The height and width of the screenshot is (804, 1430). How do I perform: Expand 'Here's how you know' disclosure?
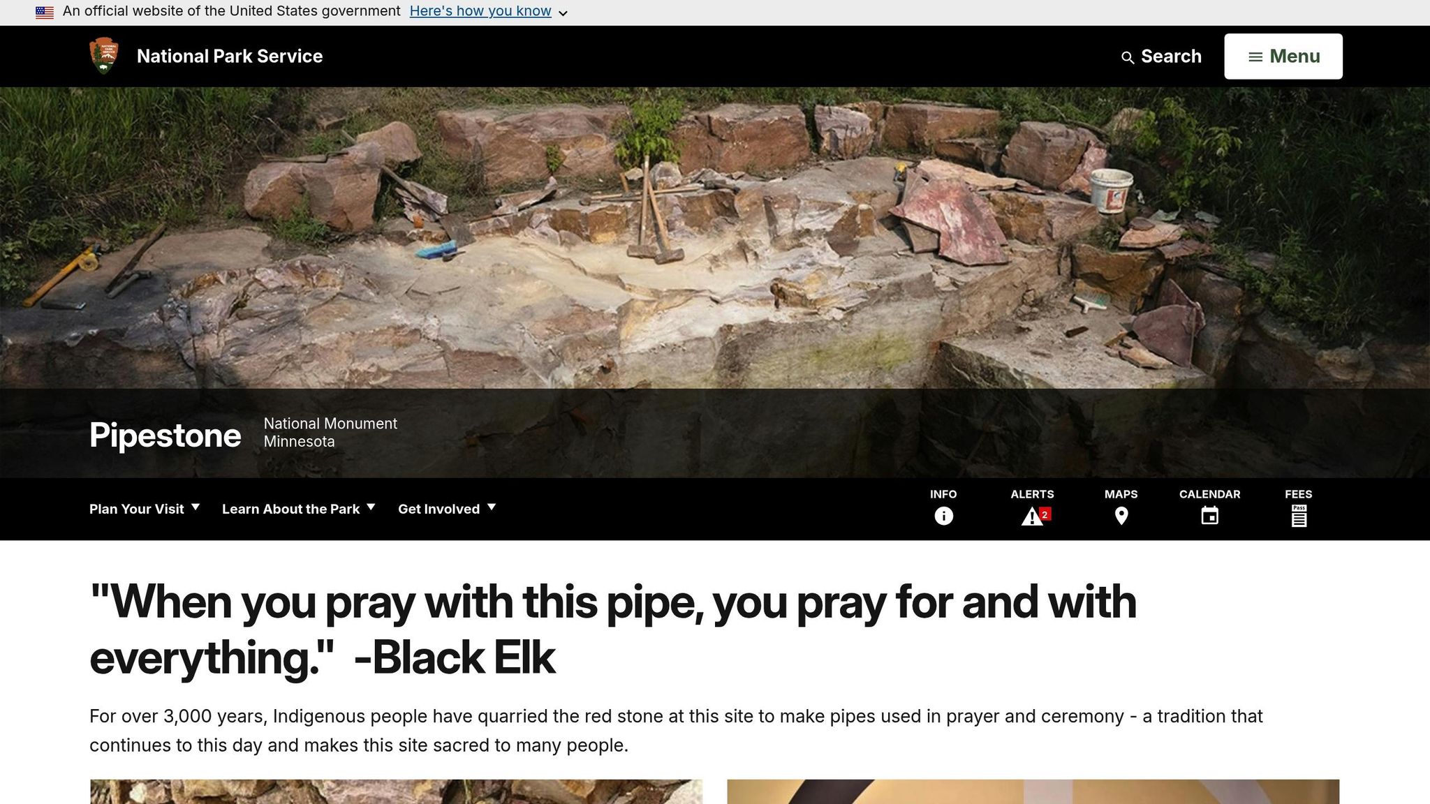[480, 11]
